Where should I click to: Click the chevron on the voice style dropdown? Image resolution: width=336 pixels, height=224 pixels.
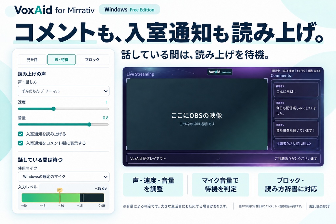(106, 91)
